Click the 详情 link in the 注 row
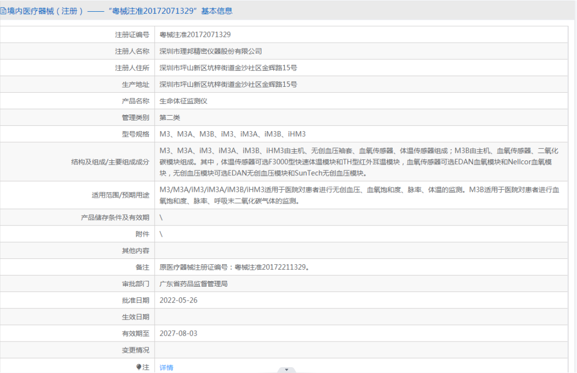Viewport: 577px width, 373px height. coord(166,368)
